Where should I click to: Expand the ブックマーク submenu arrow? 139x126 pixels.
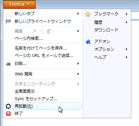click(x=127, y=14)
